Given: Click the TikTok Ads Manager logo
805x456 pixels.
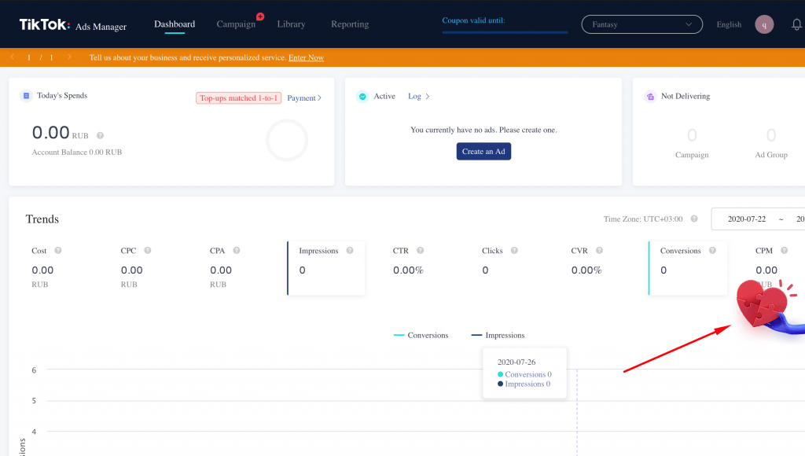Looking at the screenshot, I should [73, 25].
